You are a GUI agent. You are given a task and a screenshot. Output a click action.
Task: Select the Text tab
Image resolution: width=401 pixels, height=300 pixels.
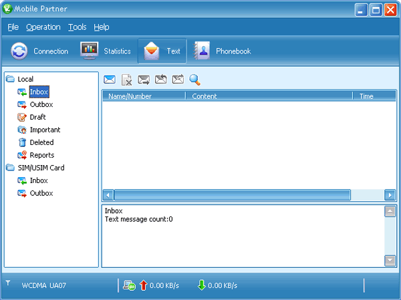(x=162, y=51)
